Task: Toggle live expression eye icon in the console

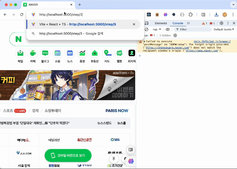Action: [x=167, y=30]
